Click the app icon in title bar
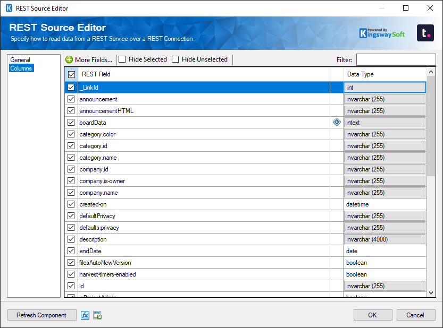 (x=9, y=8)
